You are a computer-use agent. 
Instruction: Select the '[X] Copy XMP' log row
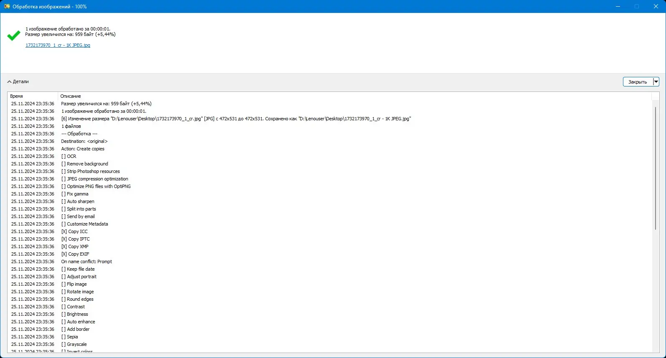(x=330, y=246)
